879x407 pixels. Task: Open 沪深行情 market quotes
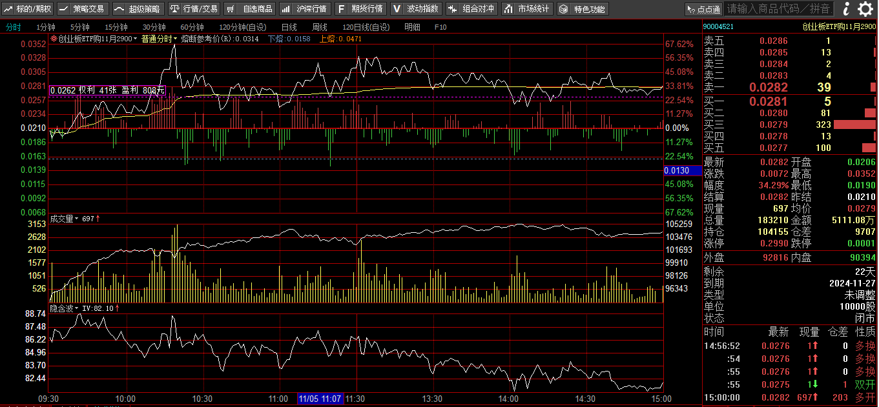point(305,9)
